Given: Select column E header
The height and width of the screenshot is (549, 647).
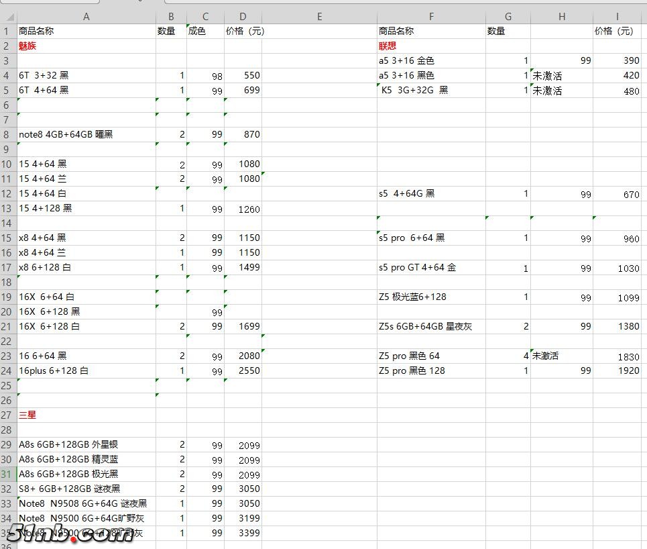Looking at the screenshot, I should [319, 17].
